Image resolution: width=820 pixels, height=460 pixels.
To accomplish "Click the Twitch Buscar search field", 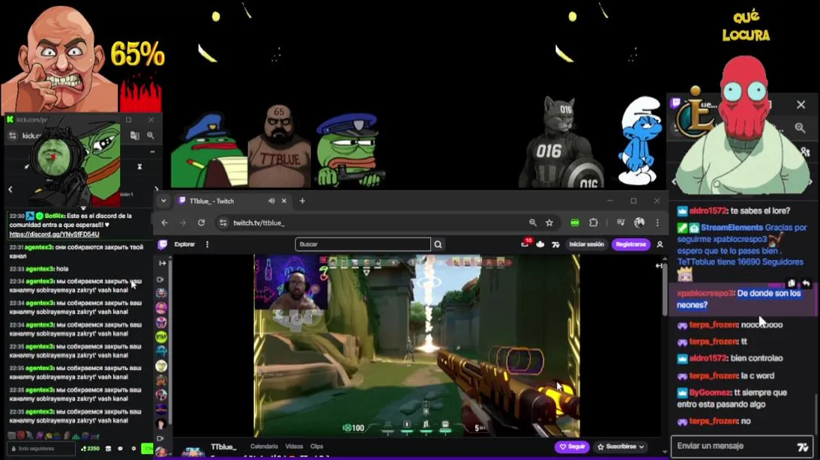I will click(x=363, y=244).
